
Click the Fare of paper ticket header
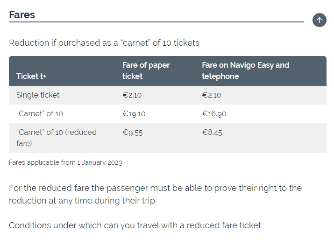pos(146,70)
